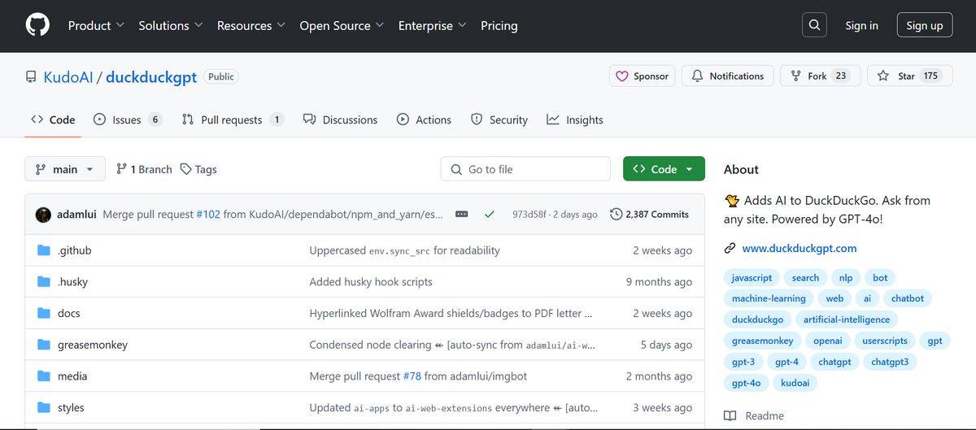Image resolution: width=976 pixels, height=430 pixels.
Task: Click the branch icon next to 1 Branch
Action: pos(121,169)
